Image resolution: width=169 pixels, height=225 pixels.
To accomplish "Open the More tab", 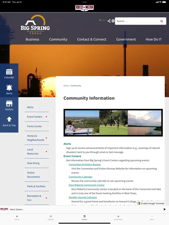I will coord(152,218).
